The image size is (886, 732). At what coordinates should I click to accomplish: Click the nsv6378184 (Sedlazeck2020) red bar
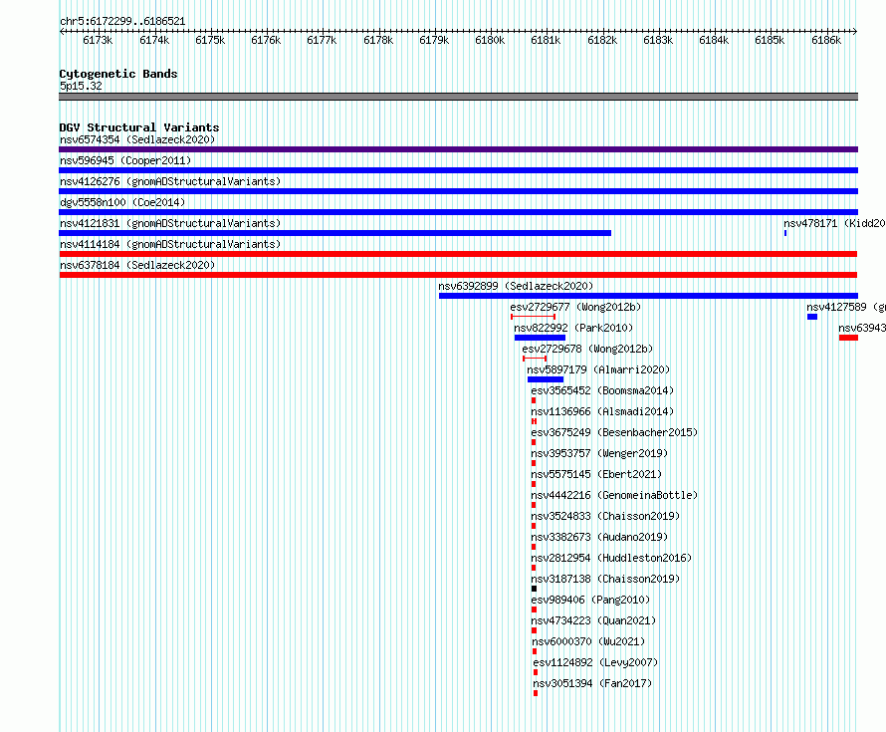coord(458,275)
